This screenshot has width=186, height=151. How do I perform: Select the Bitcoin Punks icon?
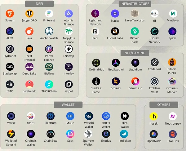(x=172, y=62)
